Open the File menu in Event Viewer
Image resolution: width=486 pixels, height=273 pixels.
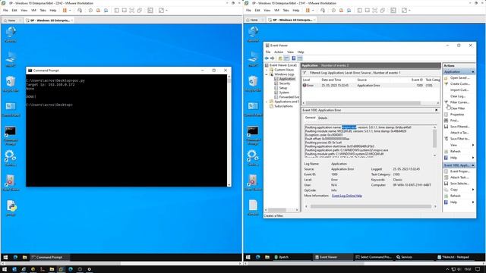tap(268, 52)
